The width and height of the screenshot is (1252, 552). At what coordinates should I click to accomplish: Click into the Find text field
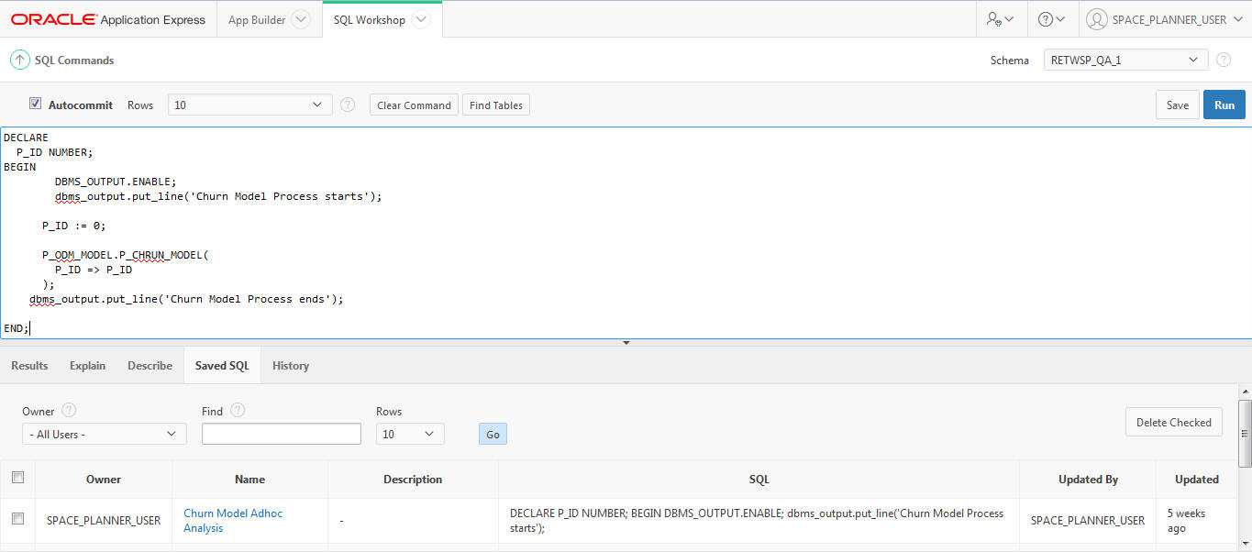click(x=282, y=434)
